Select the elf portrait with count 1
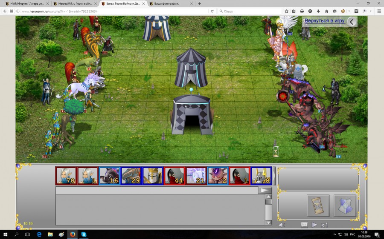 (88, 176)
